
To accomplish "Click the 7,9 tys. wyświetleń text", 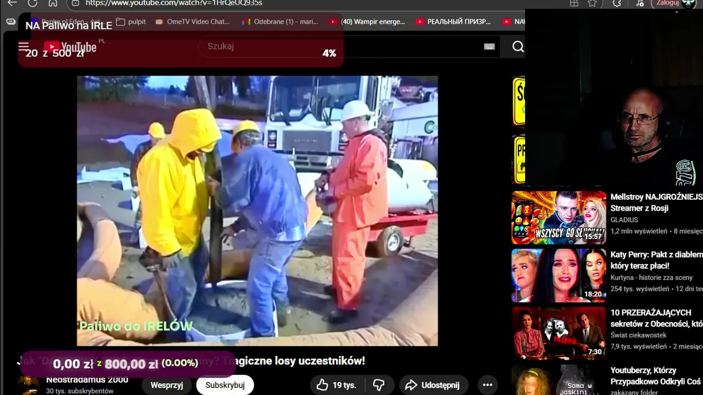I will pos(638,346).
